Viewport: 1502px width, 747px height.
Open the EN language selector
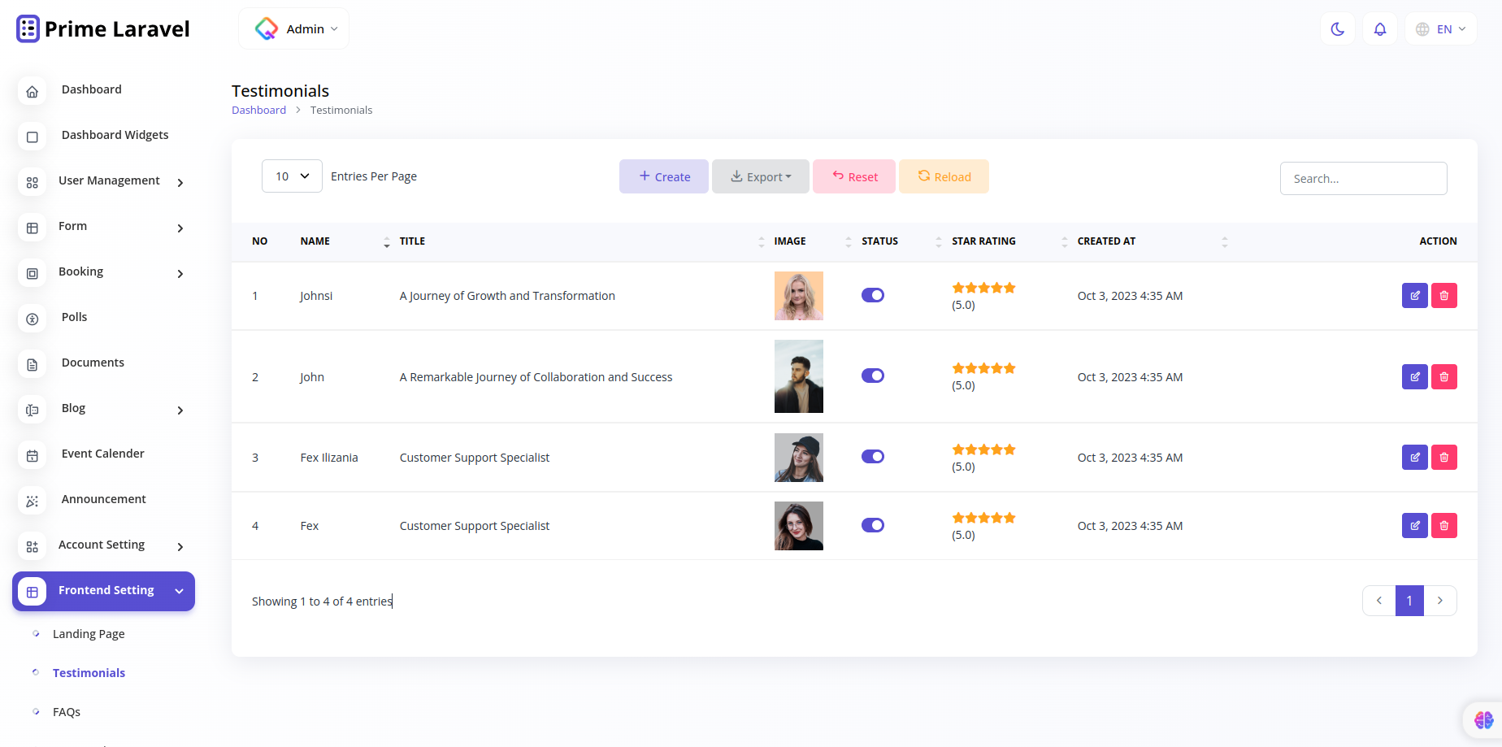pos(1440,28)
